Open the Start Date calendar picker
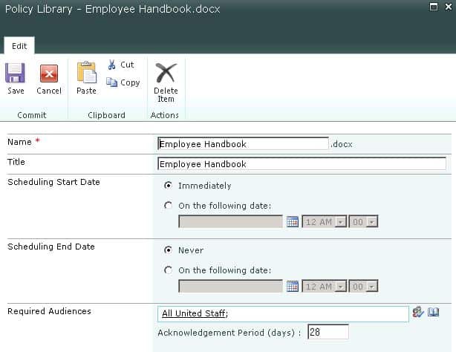456x352 pixels. [293, 221]
